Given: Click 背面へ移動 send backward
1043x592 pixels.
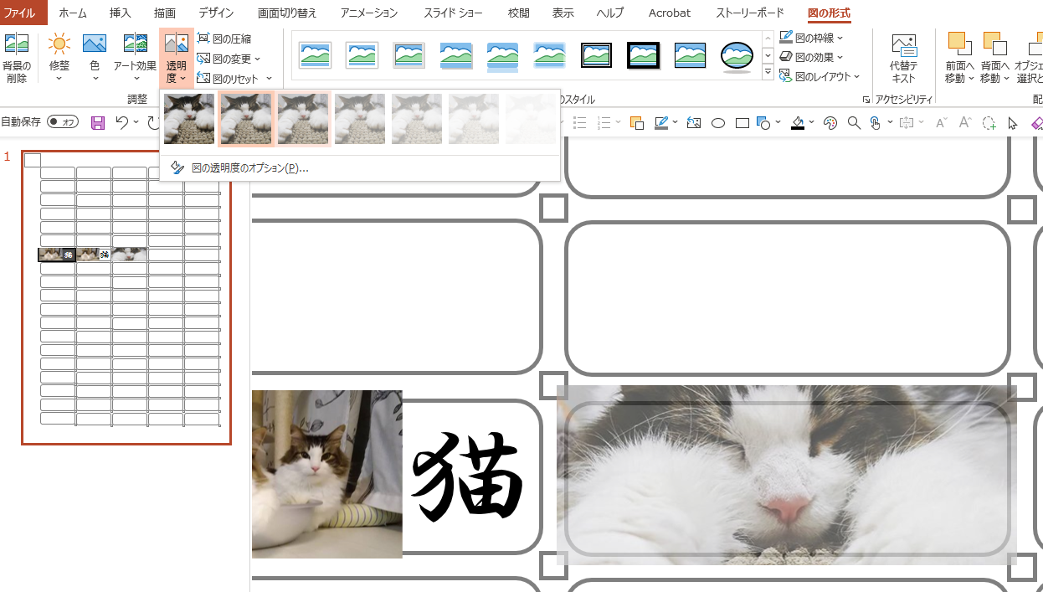Looking at the screenshot, I should pyautogui.click(x=994, y=59).
